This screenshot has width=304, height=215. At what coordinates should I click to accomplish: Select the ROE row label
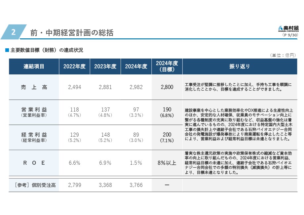tap(34, 163)
